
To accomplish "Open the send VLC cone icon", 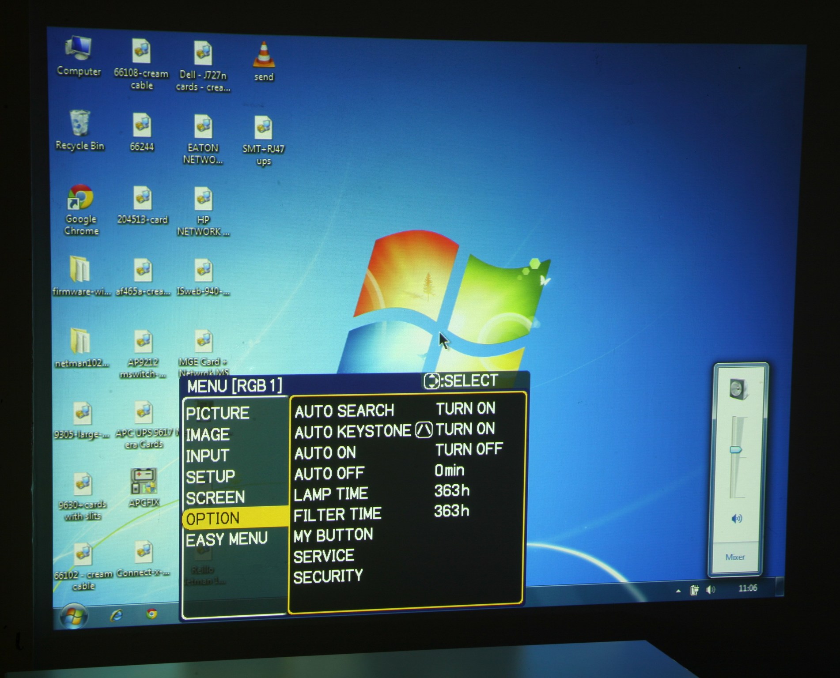I will coord(264,61).
